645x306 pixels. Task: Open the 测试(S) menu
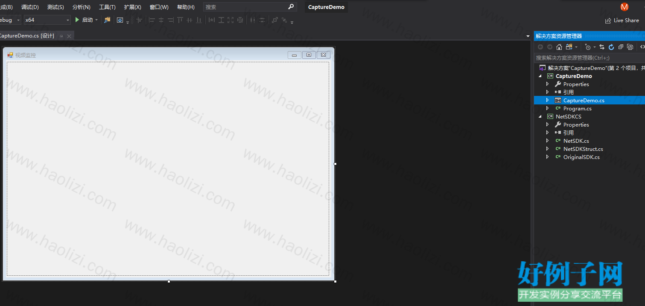(55, 7)
